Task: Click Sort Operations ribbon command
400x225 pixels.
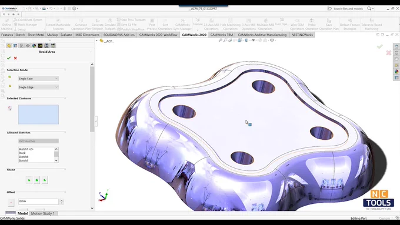Action: pyautogui.click(x=165, y=25)
